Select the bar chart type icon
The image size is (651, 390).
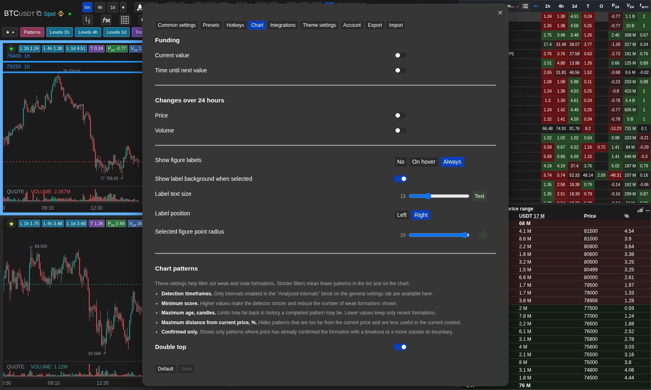(x=87, y=20)
